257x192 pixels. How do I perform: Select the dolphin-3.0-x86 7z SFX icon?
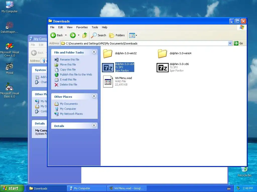[x=162, y=67]
